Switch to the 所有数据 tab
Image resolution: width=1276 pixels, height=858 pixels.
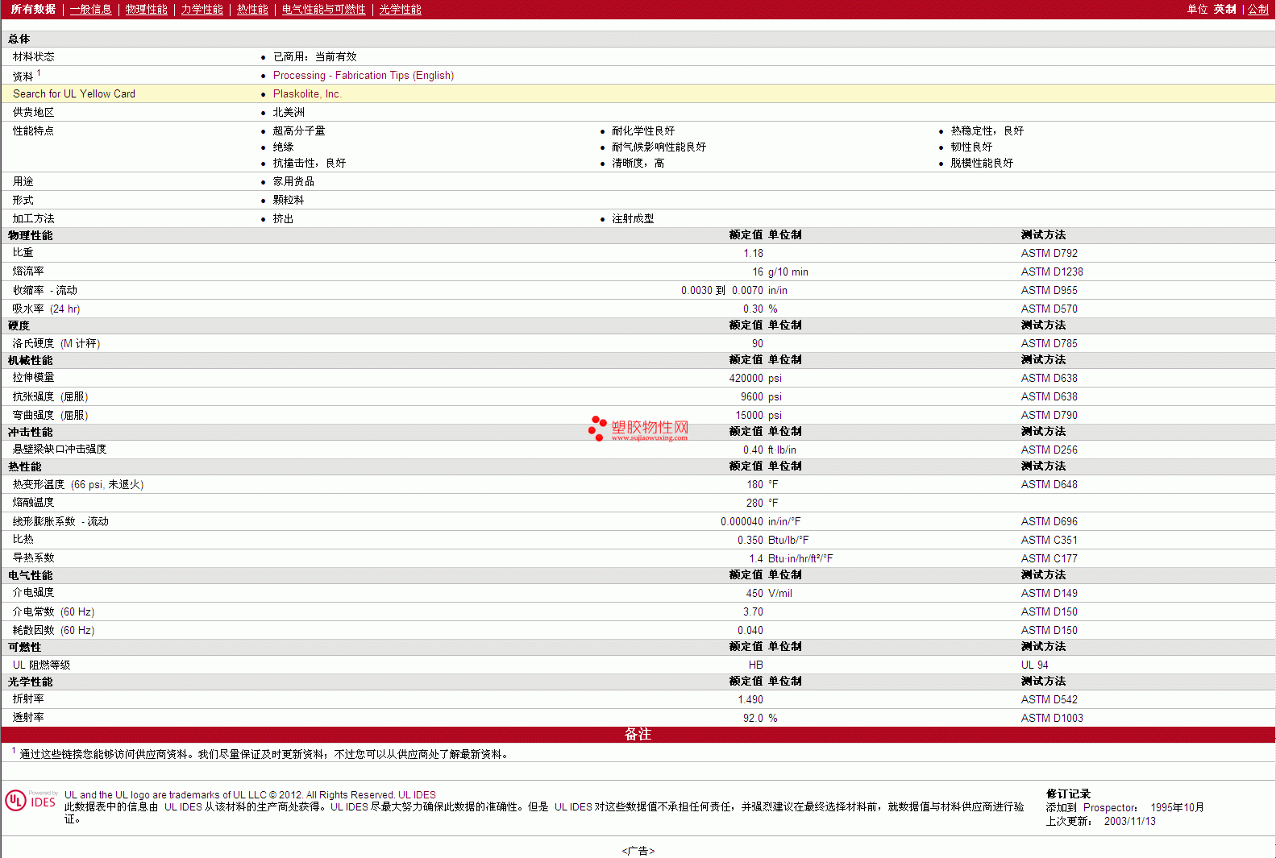pos(33,10)
